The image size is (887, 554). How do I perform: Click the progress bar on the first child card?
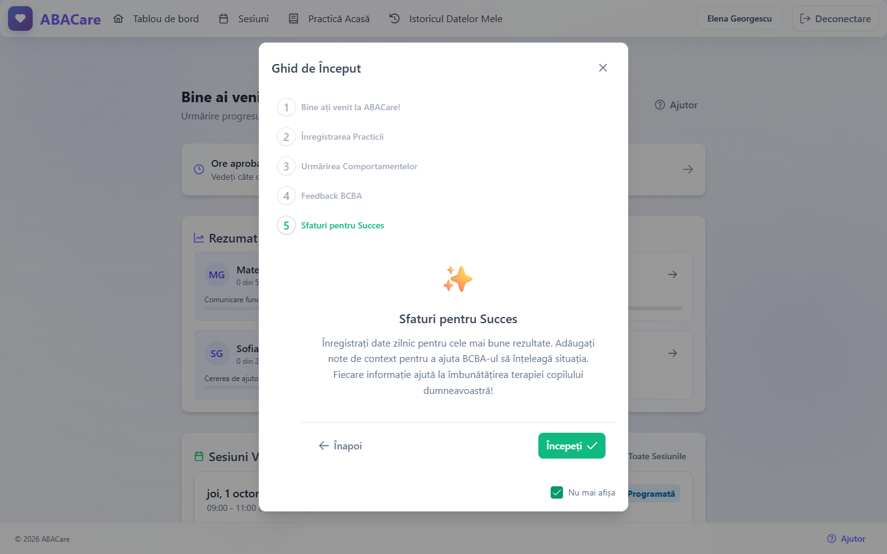click(655, 308)
